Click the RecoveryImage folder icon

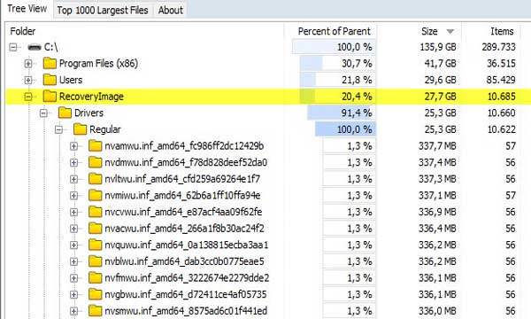coord(50,97)
